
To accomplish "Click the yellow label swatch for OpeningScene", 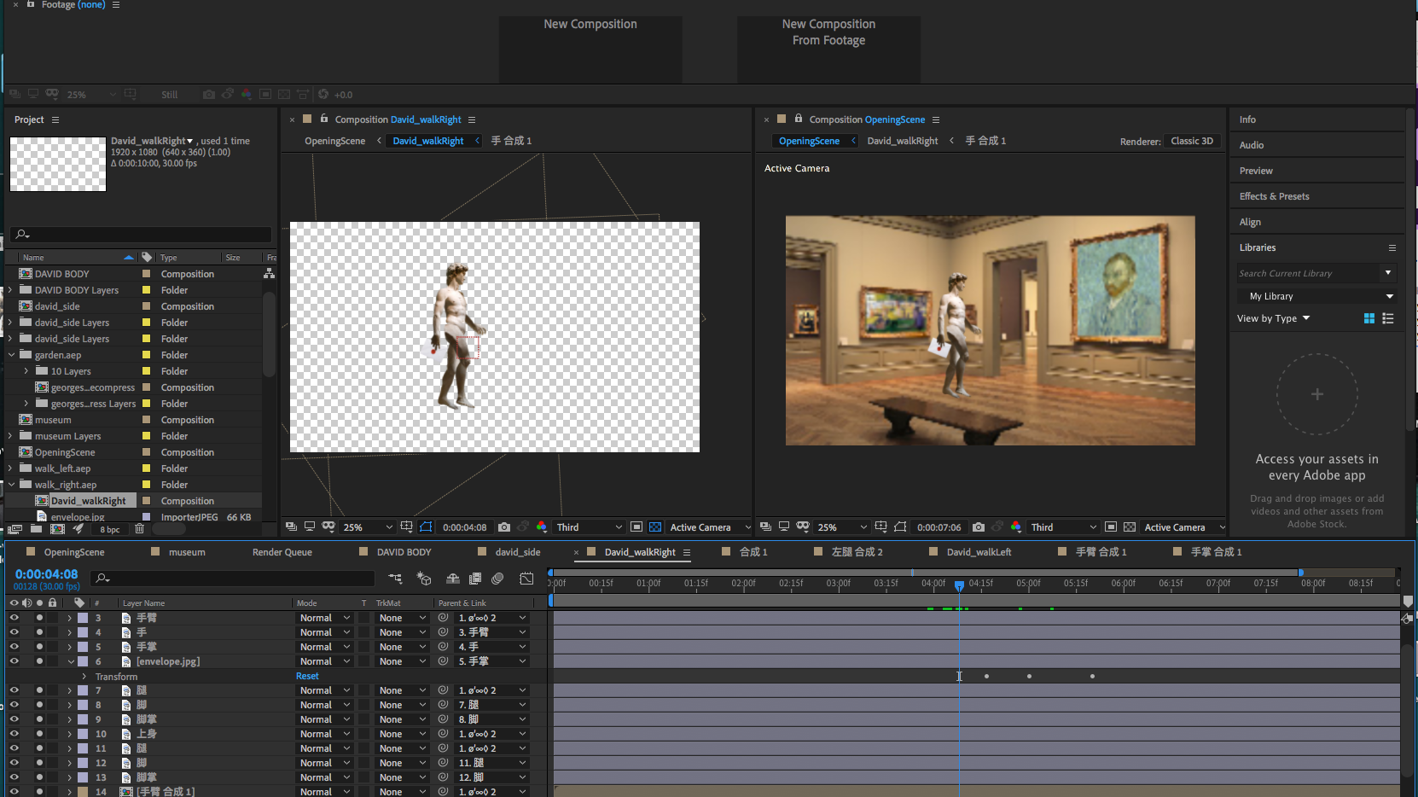I will [146, 452].
